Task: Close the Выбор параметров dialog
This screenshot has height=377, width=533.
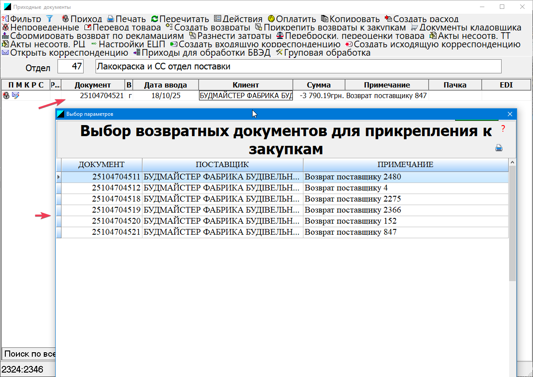Action: [510, 114]
